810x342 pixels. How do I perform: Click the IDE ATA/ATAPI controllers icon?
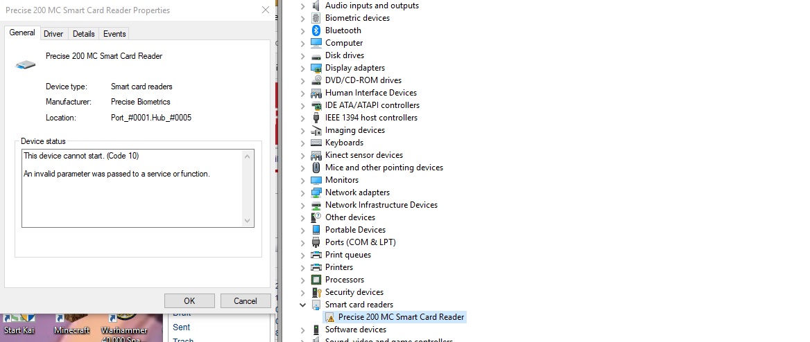[316, 105]
